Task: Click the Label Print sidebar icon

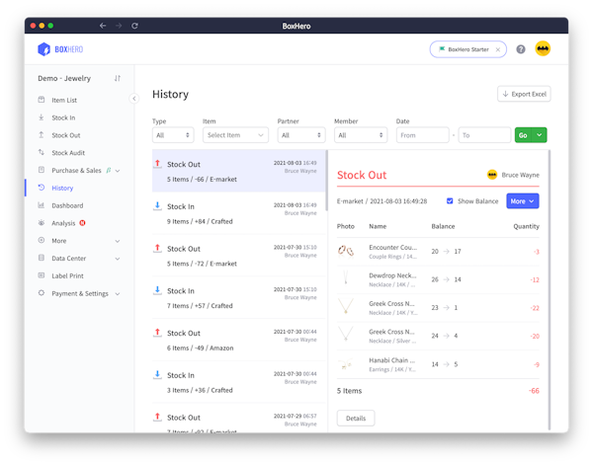Action: tap(42, 275)
